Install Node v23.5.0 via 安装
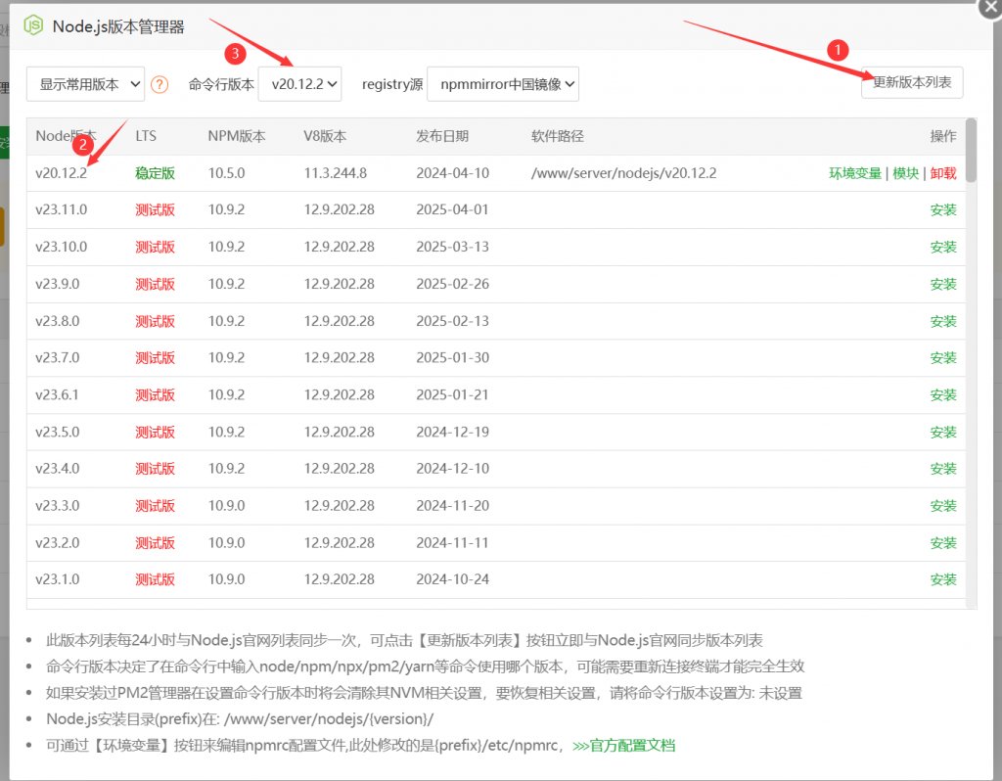 point(943,432)
